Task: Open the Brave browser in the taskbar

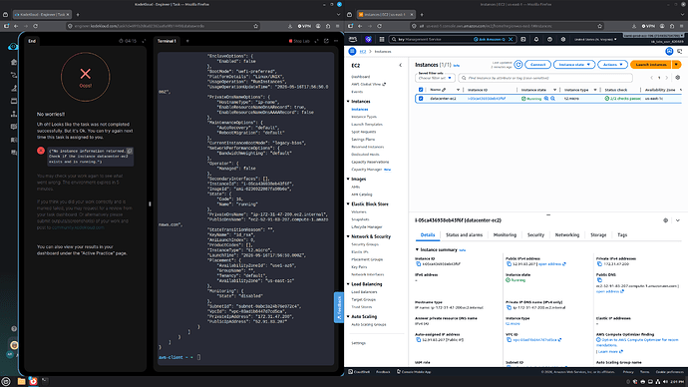Action: 33,381
